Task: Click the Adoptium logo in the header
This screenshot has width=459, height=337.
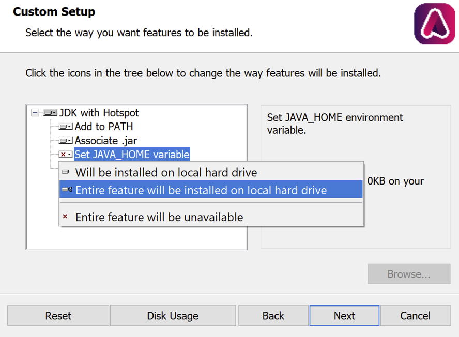Action: coord(434,24)
